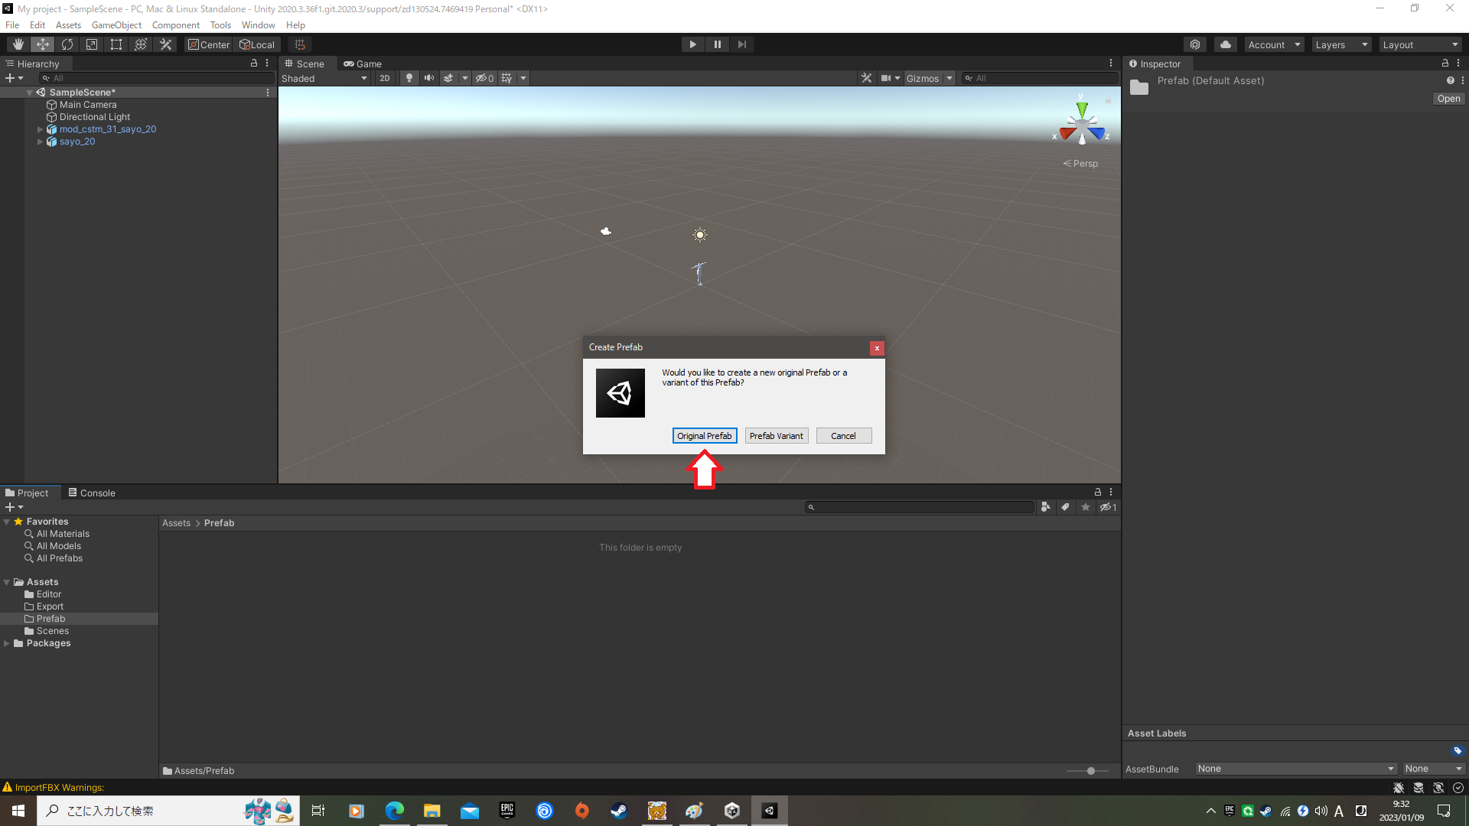Choose Original Prefab in dialog
This screenshot has height=826, width=1469.
(x=705, y=435)
